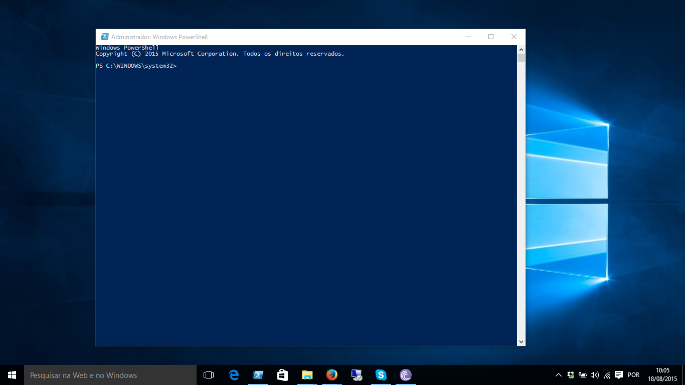The height and width of the screenshot is (385, 685).
Task: Maximize the Windows PowerShell window
Action: point(491,37)
